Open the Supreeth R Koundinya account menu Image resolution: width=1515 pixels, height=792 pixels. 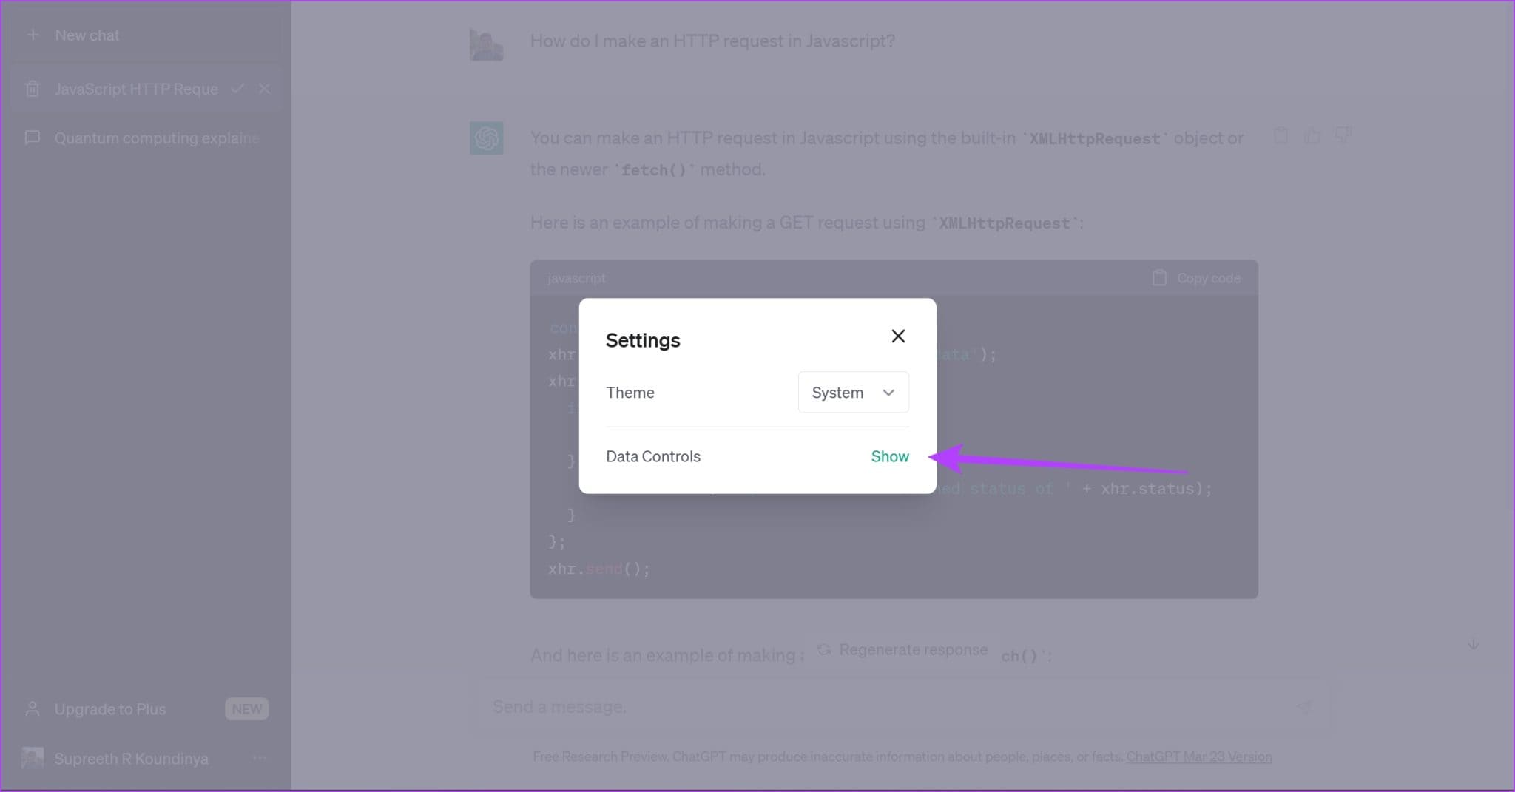pyautogui.click(x=145, y=759)
